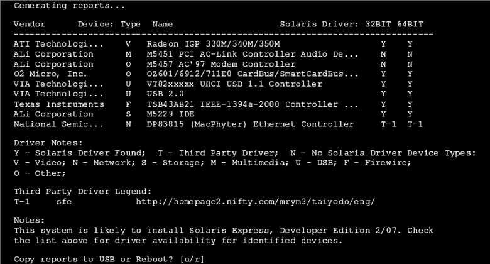Click the T-1 entry in driver legend

(21, 202)
